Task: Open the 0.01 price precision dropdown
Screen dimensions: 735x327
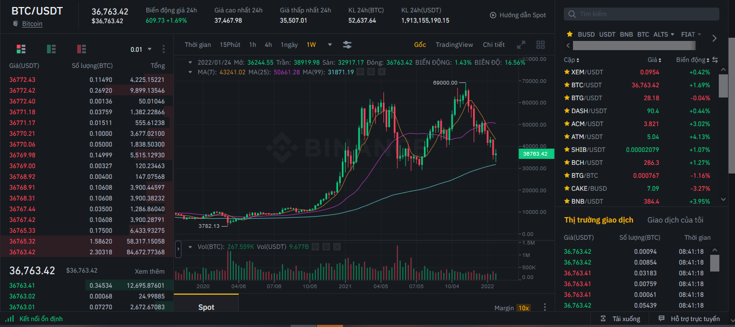Action: click(x=141, y=50)
